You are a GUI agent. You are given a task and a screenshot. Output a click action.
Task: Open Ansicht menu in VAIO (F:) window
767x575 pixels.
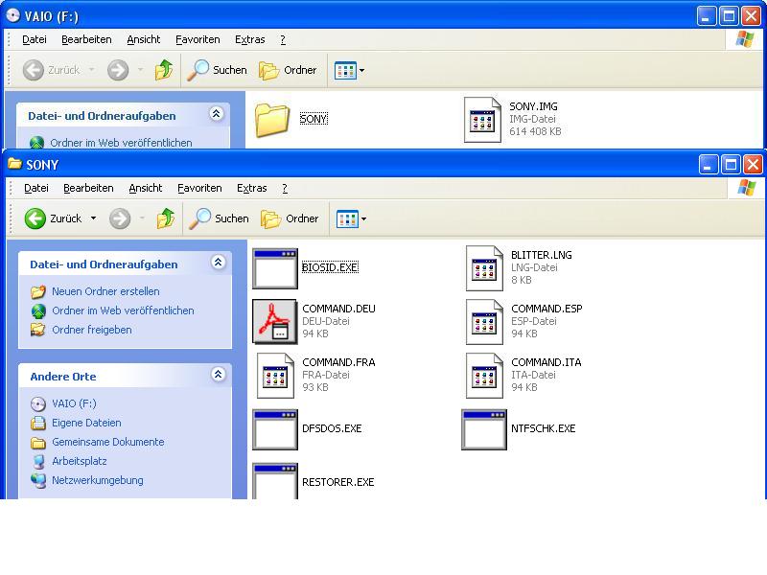(x=143, y=39)
